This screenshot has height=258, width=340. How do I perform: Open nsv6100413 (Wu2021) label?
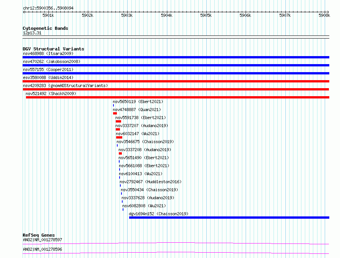141,174
